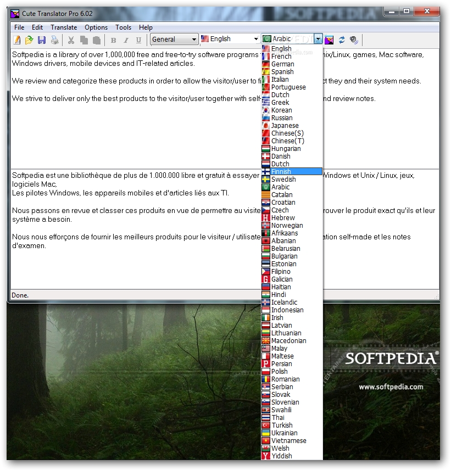The image size is (451, 471).
Task: Select Hungarian in the language list
Action: [292, 149]
